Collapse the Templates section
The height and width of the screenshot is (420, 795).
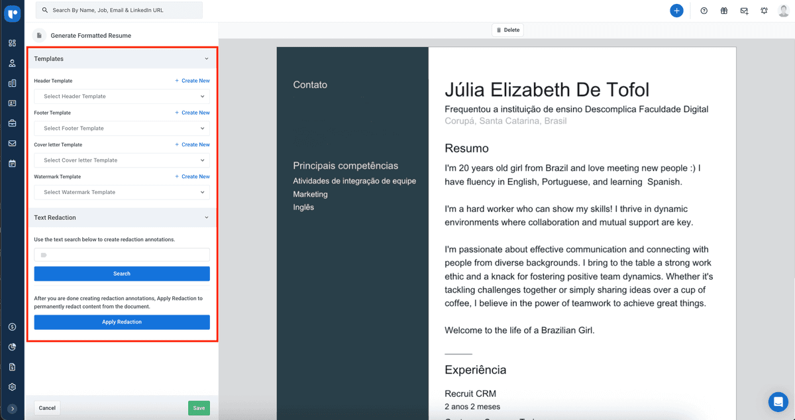(x=206, y=59)
